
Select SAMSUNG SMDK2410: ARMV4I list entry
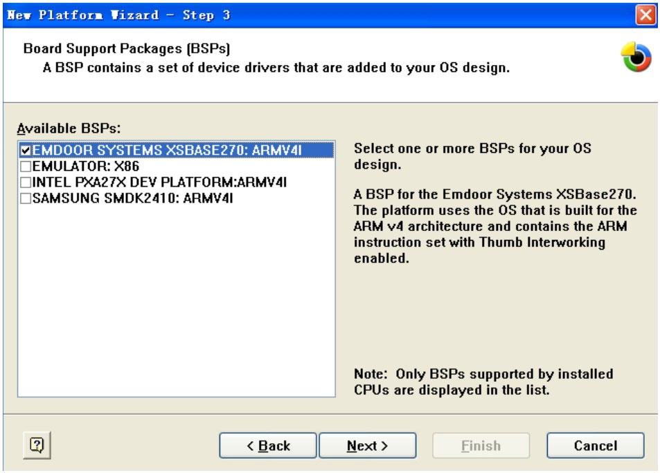(x=132, y=198)
